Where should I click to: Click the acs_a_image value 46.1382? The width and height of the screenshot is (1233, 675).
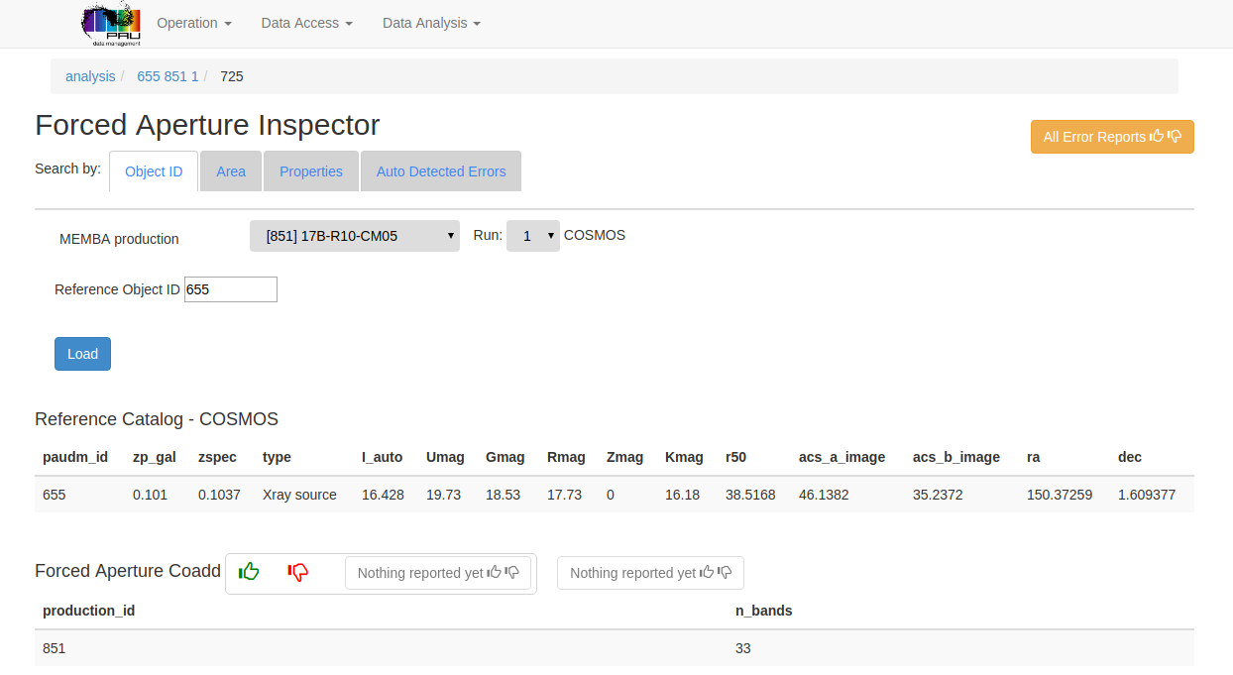(x=824, y=494)
